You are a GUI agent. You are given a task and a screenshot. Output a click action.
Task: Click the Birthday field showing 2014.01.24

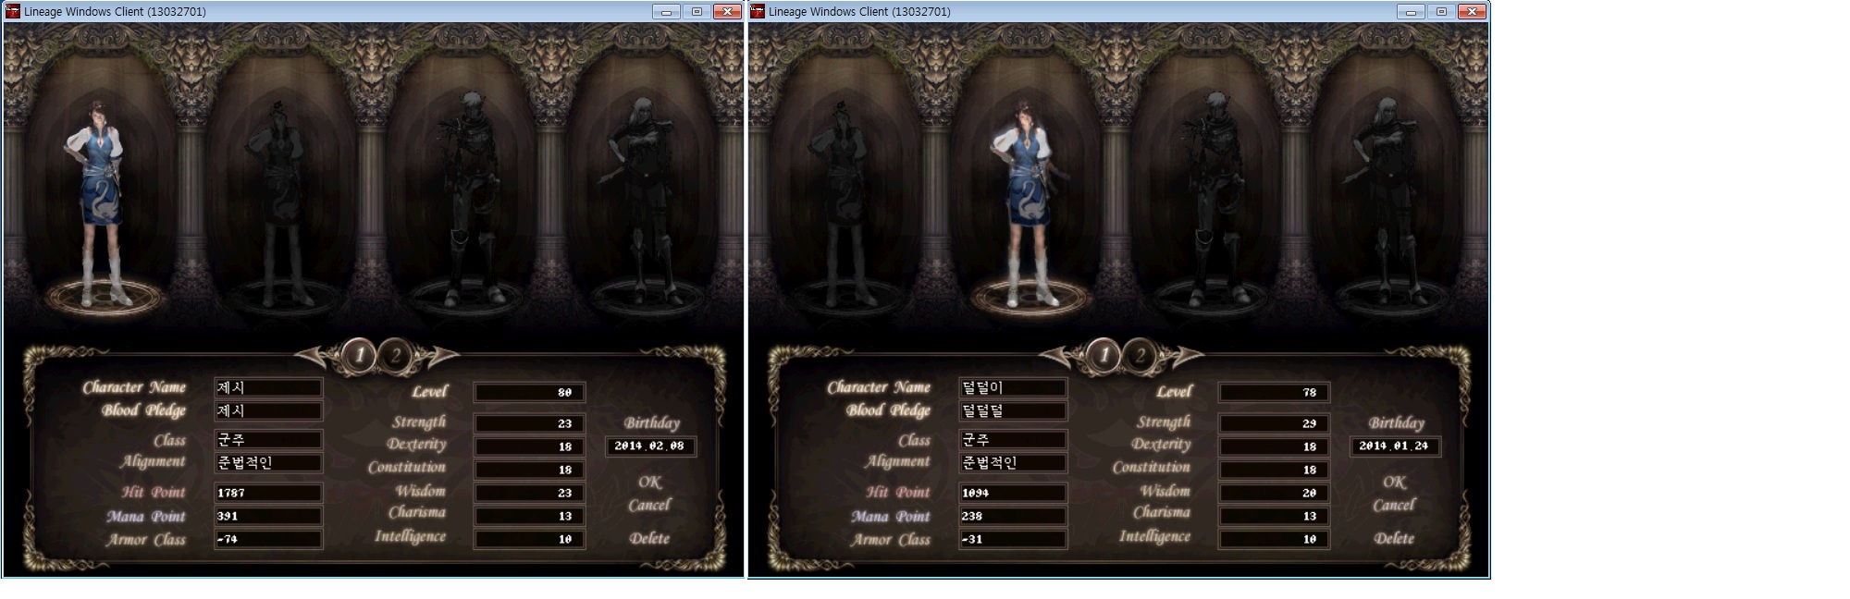(1394, 446)
